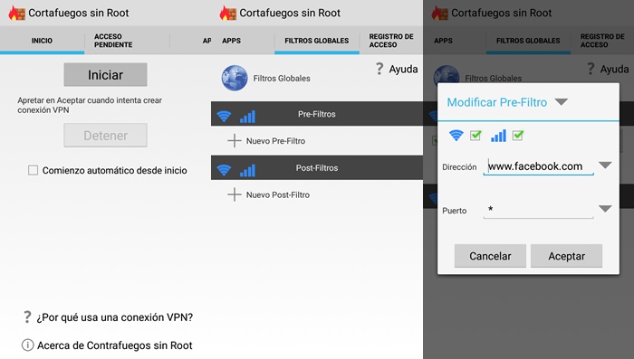
Task: Add a Nuevo Post-Filtro entry
Action: [x=278, y=194]
